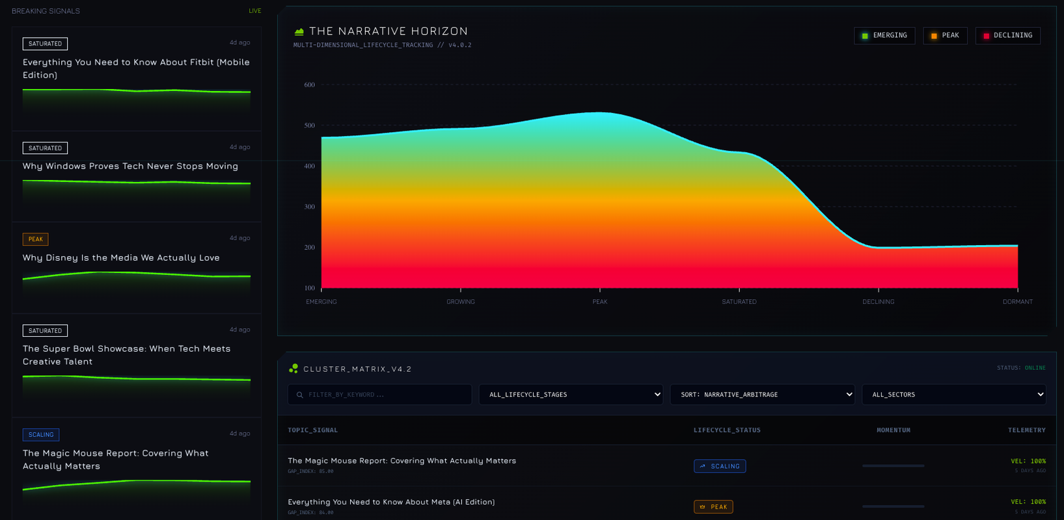Toggle the PEAK legend filter
The height and width of the screenshot is (520, 1064).
point(945,36)
